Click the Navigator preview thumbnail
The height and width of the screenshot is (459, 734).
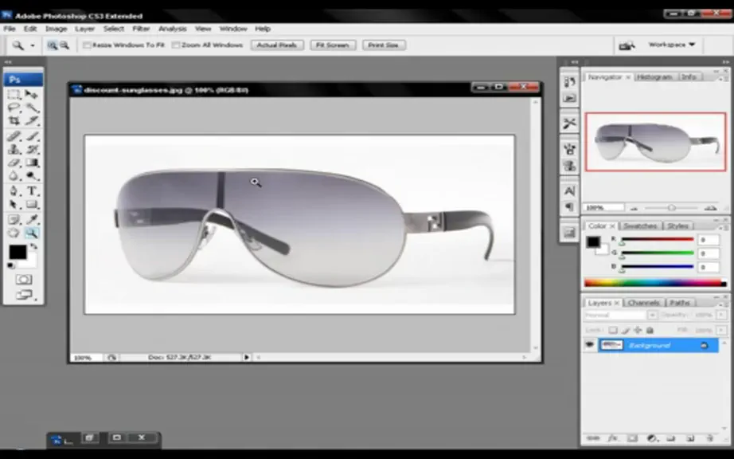click(x=655, y=142)
